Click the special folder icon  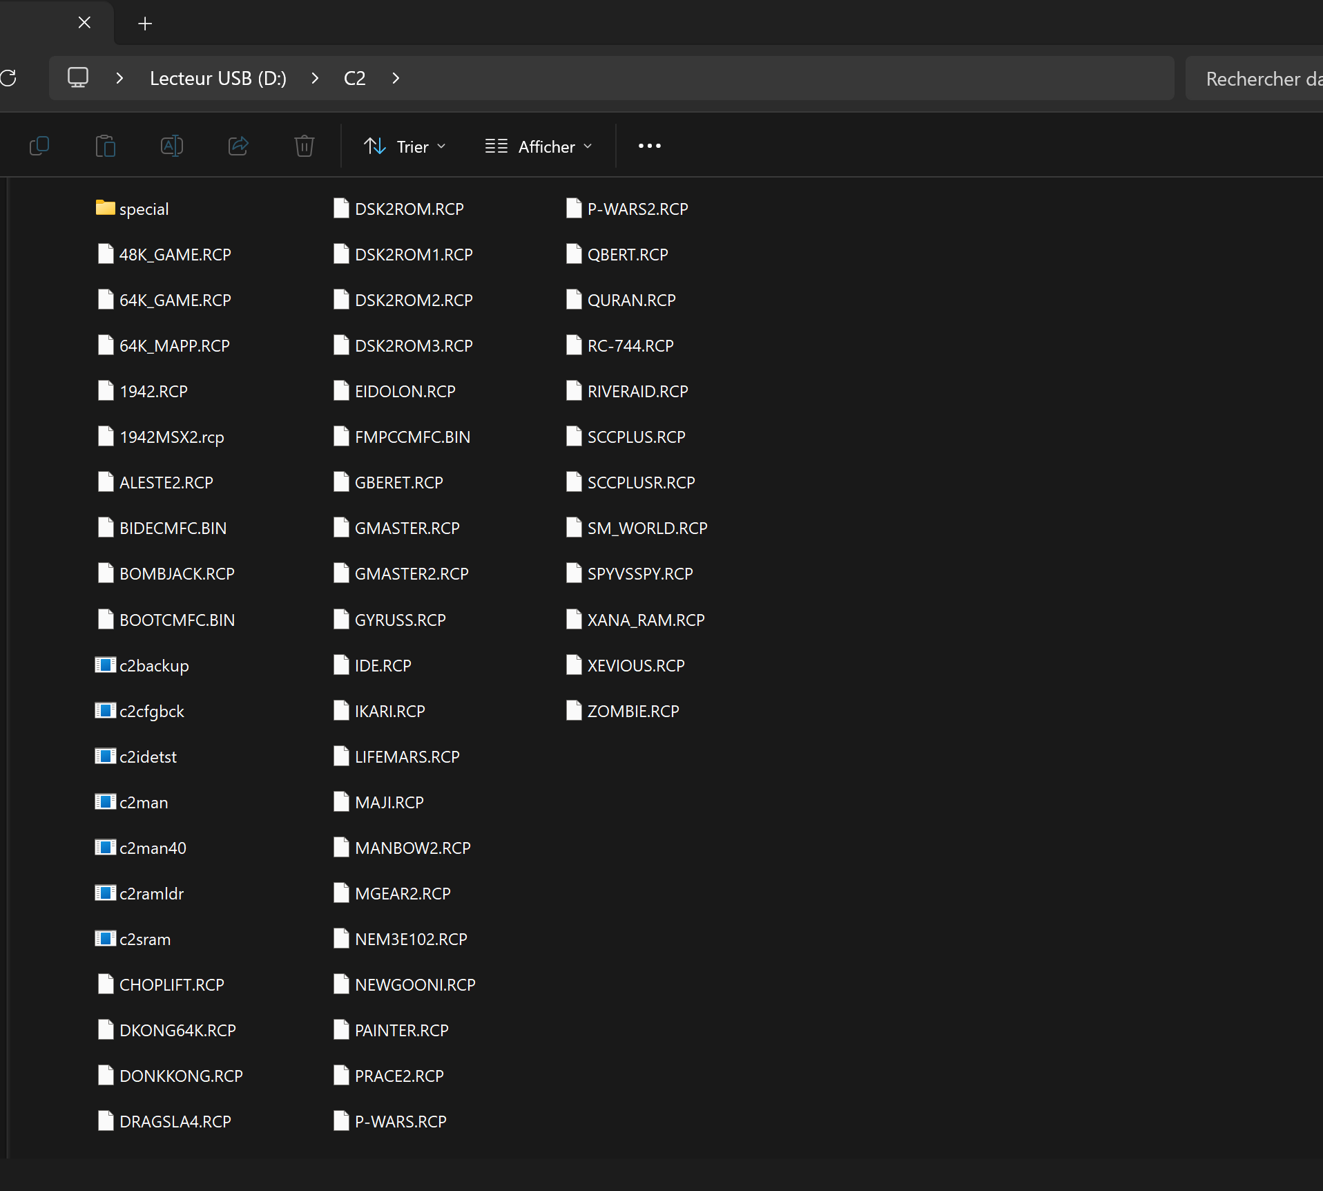click(105, 207)
